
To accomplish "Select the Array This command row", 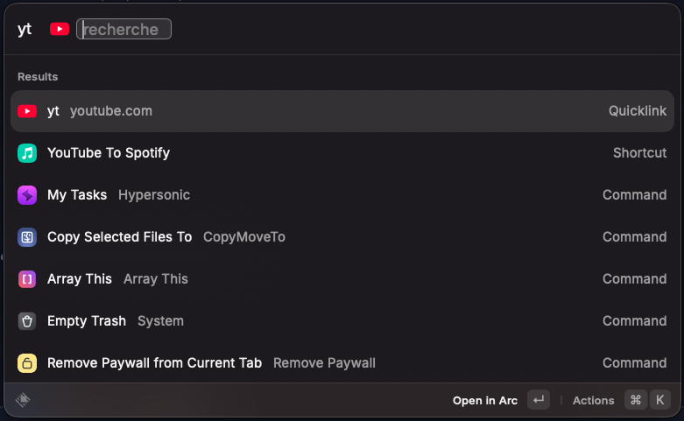I will (x=342, y=279).
